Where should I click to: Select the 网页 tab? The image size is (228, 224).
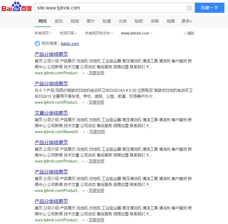[x=43, y=21]
